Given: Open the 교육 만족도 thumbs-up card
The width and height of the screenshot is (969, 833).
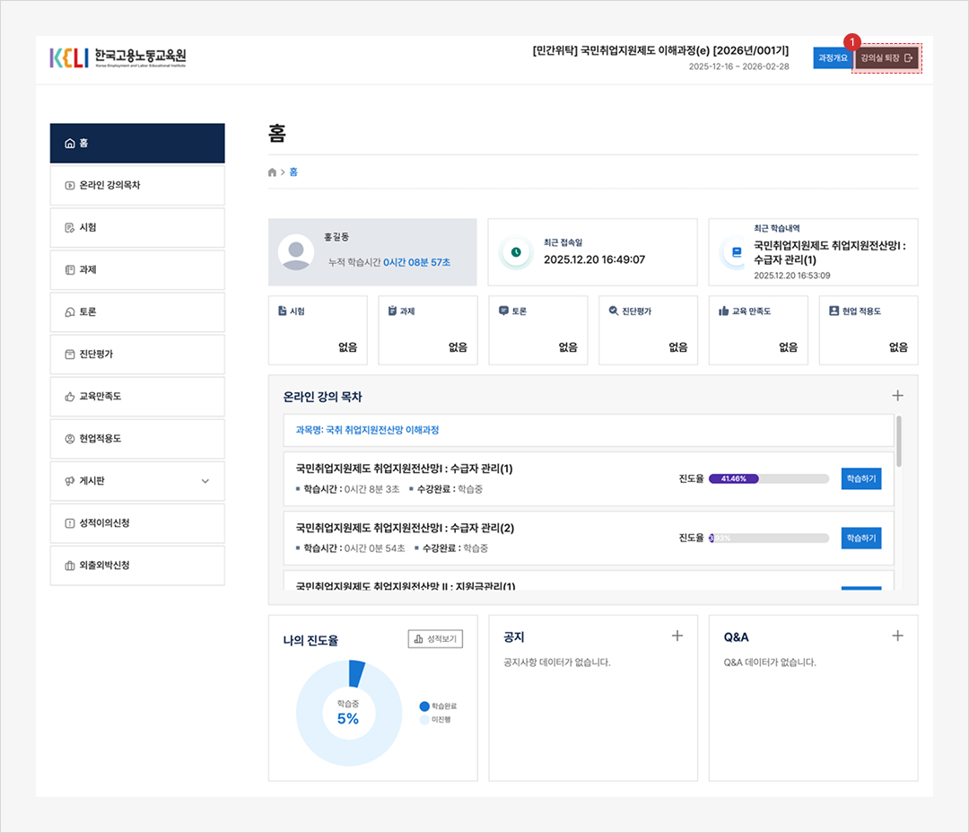Looking at the screenshot, I should pyautogui.click(x=758, y=329).
